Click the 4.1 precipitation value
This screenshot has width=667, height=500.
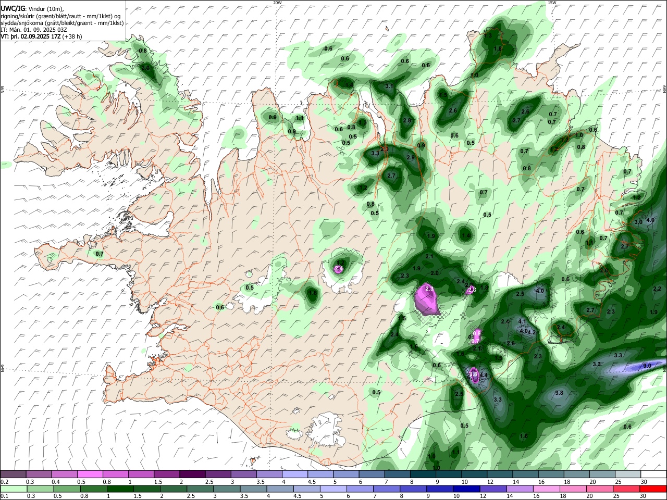[x=522, y=321]
